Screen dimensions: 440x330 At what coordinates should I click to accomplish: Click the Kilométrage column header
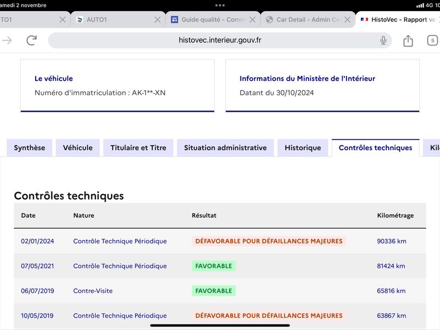395,216
